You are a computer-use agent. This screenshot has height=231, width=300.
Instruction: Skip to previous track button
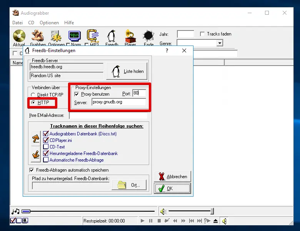[192, 221]
